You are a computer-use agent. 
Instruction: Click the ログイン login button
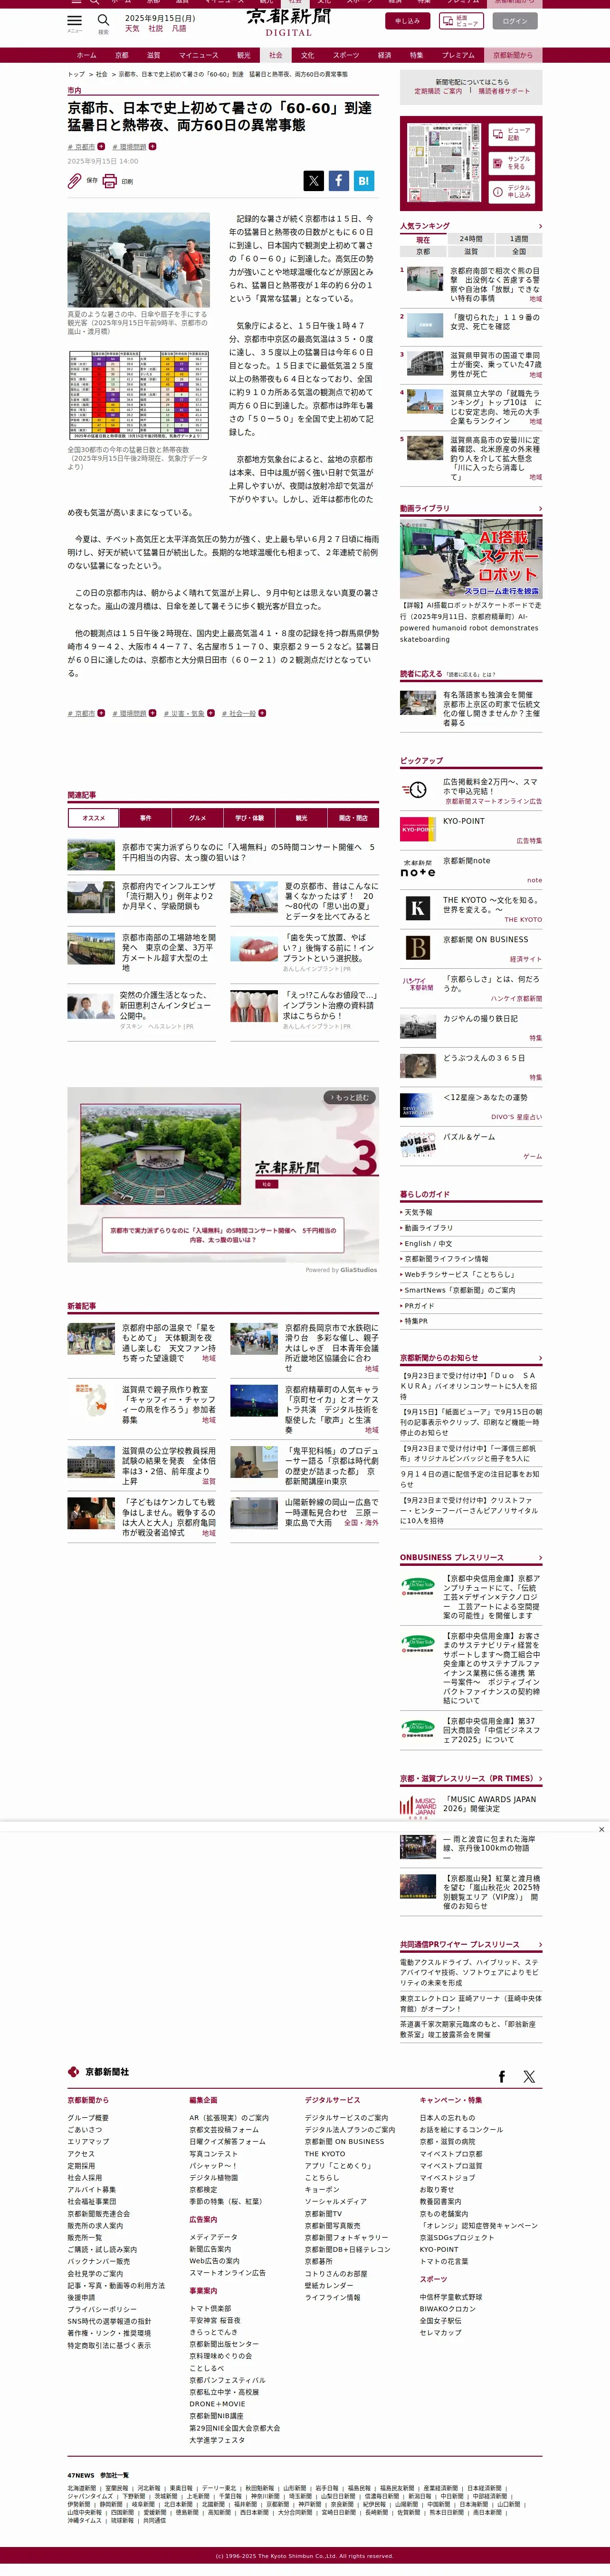coord(515,20)
